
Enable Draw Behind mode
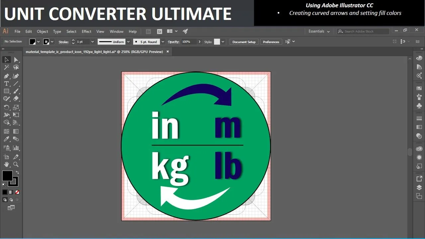point(11,200)
